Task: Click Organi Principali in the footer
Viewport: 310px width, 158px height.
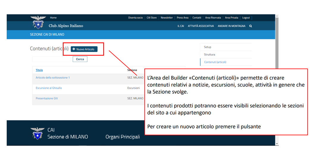Action: (x=123, y=137)
